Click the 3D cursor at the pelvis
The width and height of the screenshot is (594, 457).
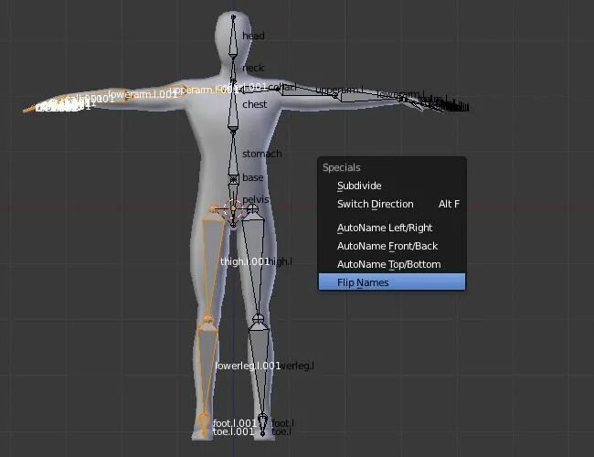pyautogui.click(x=233, y=208)
